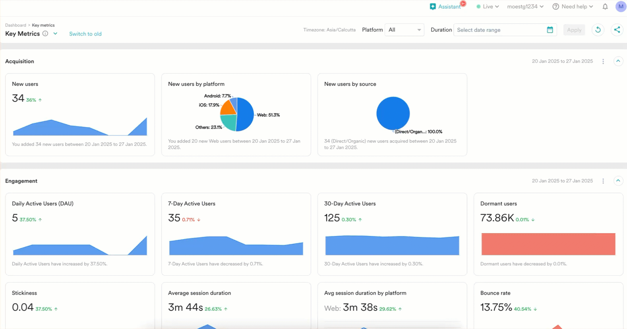Collapse the Engagement section
The height and width of the screenshot is (329, 627).
pyautogui.click(x=618, y=181)
